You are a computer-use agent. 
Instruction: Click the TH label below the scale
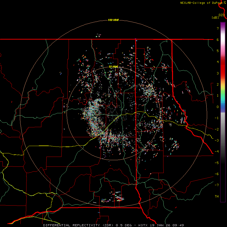tap(217, 196)
